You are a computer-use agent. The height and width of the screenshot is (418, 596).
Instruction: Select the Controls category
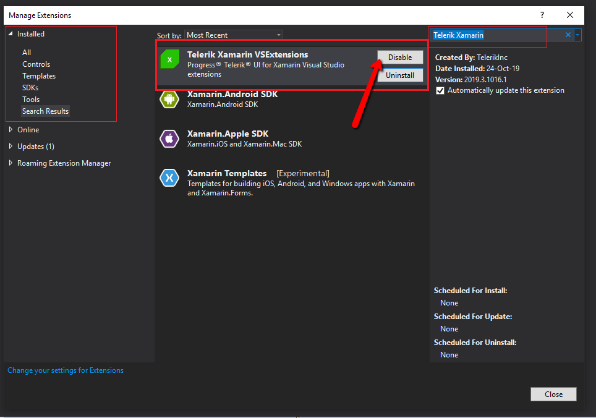tap(36, 64)
